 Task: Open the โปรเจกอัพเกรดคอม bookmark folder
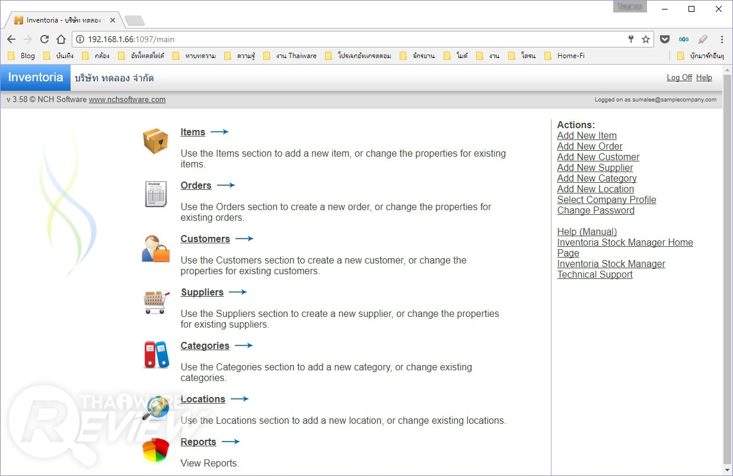coord(358,56)
